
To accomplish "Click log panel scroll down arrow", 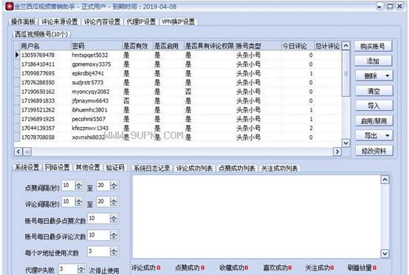I will pos(385,254).
